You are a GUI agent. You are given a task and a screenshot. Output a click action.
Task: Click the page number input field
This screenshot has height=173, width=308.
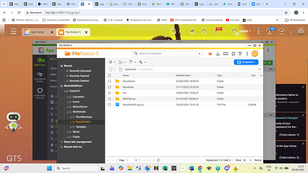pyautogui.click(x=129, y=160)
